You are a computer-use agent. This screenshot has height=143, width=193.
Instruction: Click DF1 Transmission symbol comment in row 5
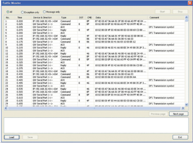[161, 33]
